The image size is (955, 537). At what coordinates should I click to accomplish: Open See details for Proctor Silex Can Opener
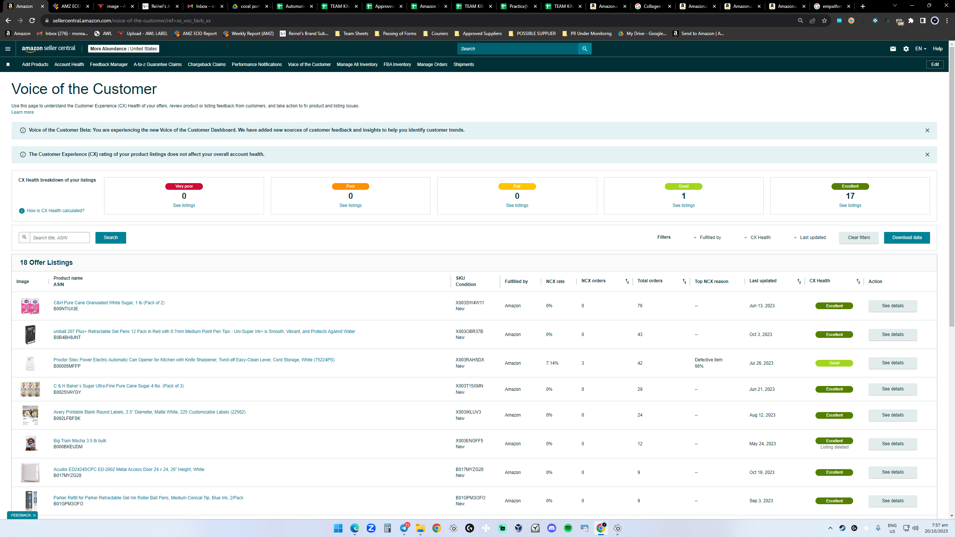893,363
